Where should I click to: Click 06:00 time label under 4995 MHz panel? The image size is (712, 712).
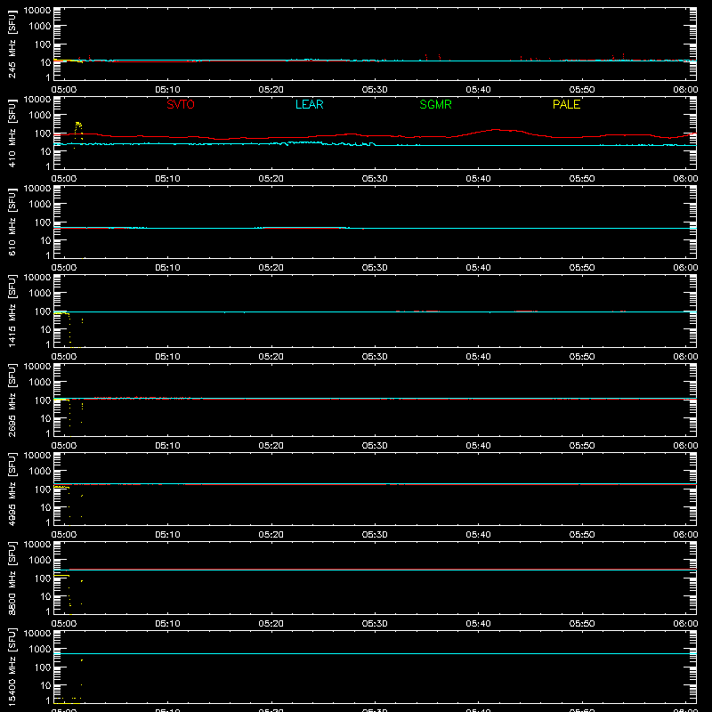pos(685,535)
